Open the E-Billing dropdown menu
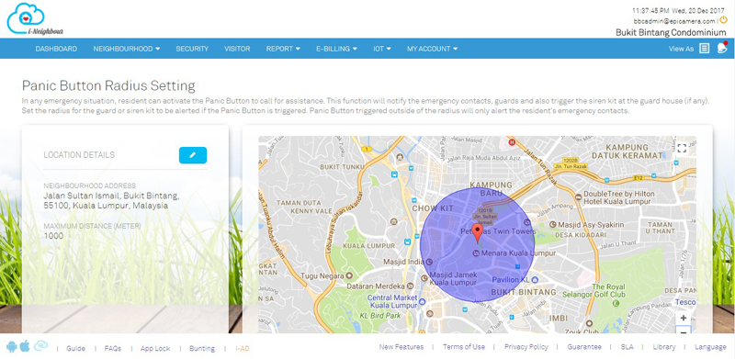Screen dimensions: 735x359 336,49
